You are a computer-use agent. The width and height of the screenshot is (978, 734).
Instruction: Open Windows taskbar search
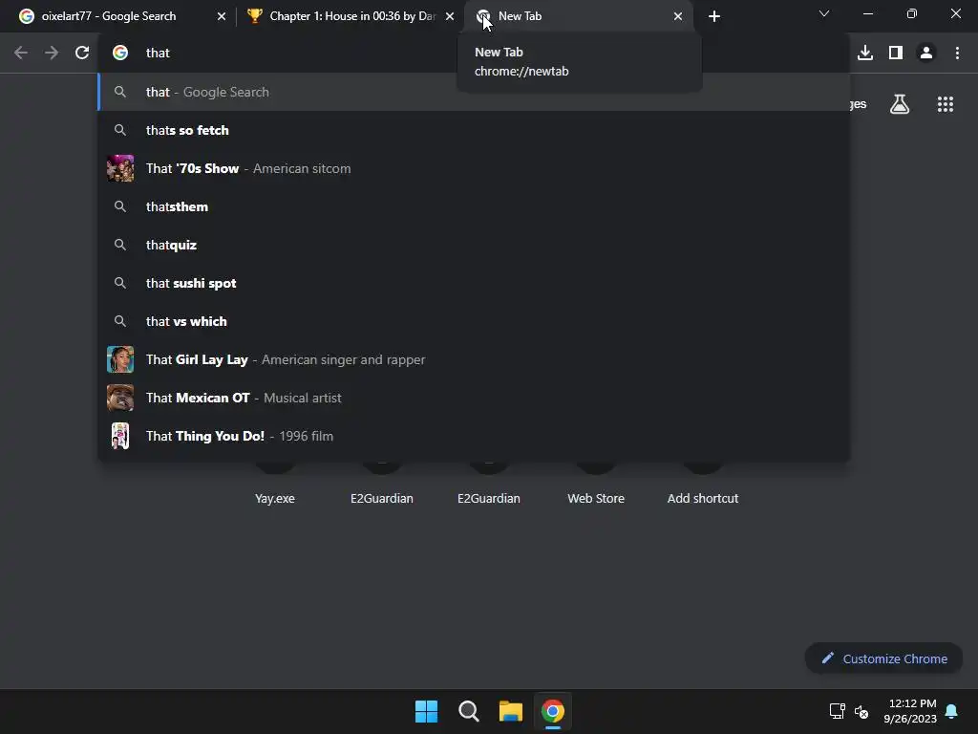pos(468,711)
